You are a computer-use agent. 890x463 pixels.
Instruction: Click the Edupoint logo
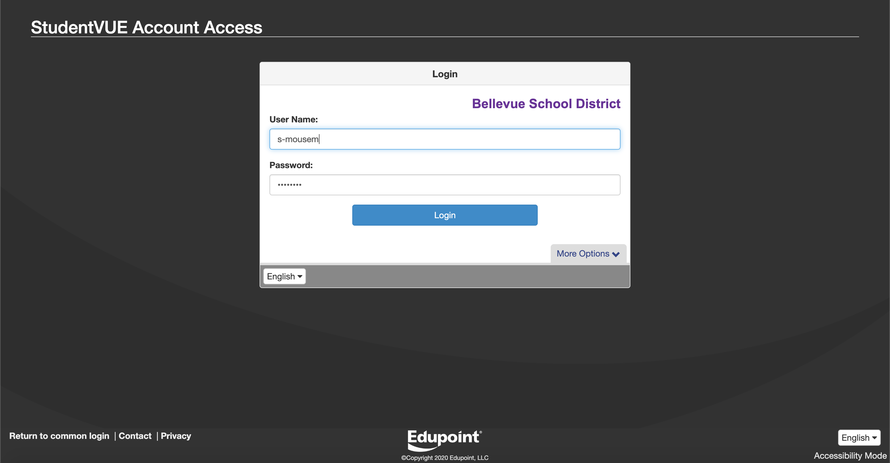click(444, 440)
